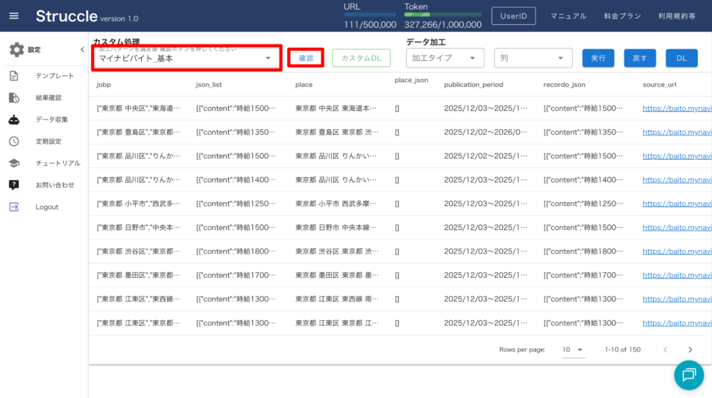Open the hamburger menu icon
Viewport: 712px width, 398px height.
coord(14,16)
